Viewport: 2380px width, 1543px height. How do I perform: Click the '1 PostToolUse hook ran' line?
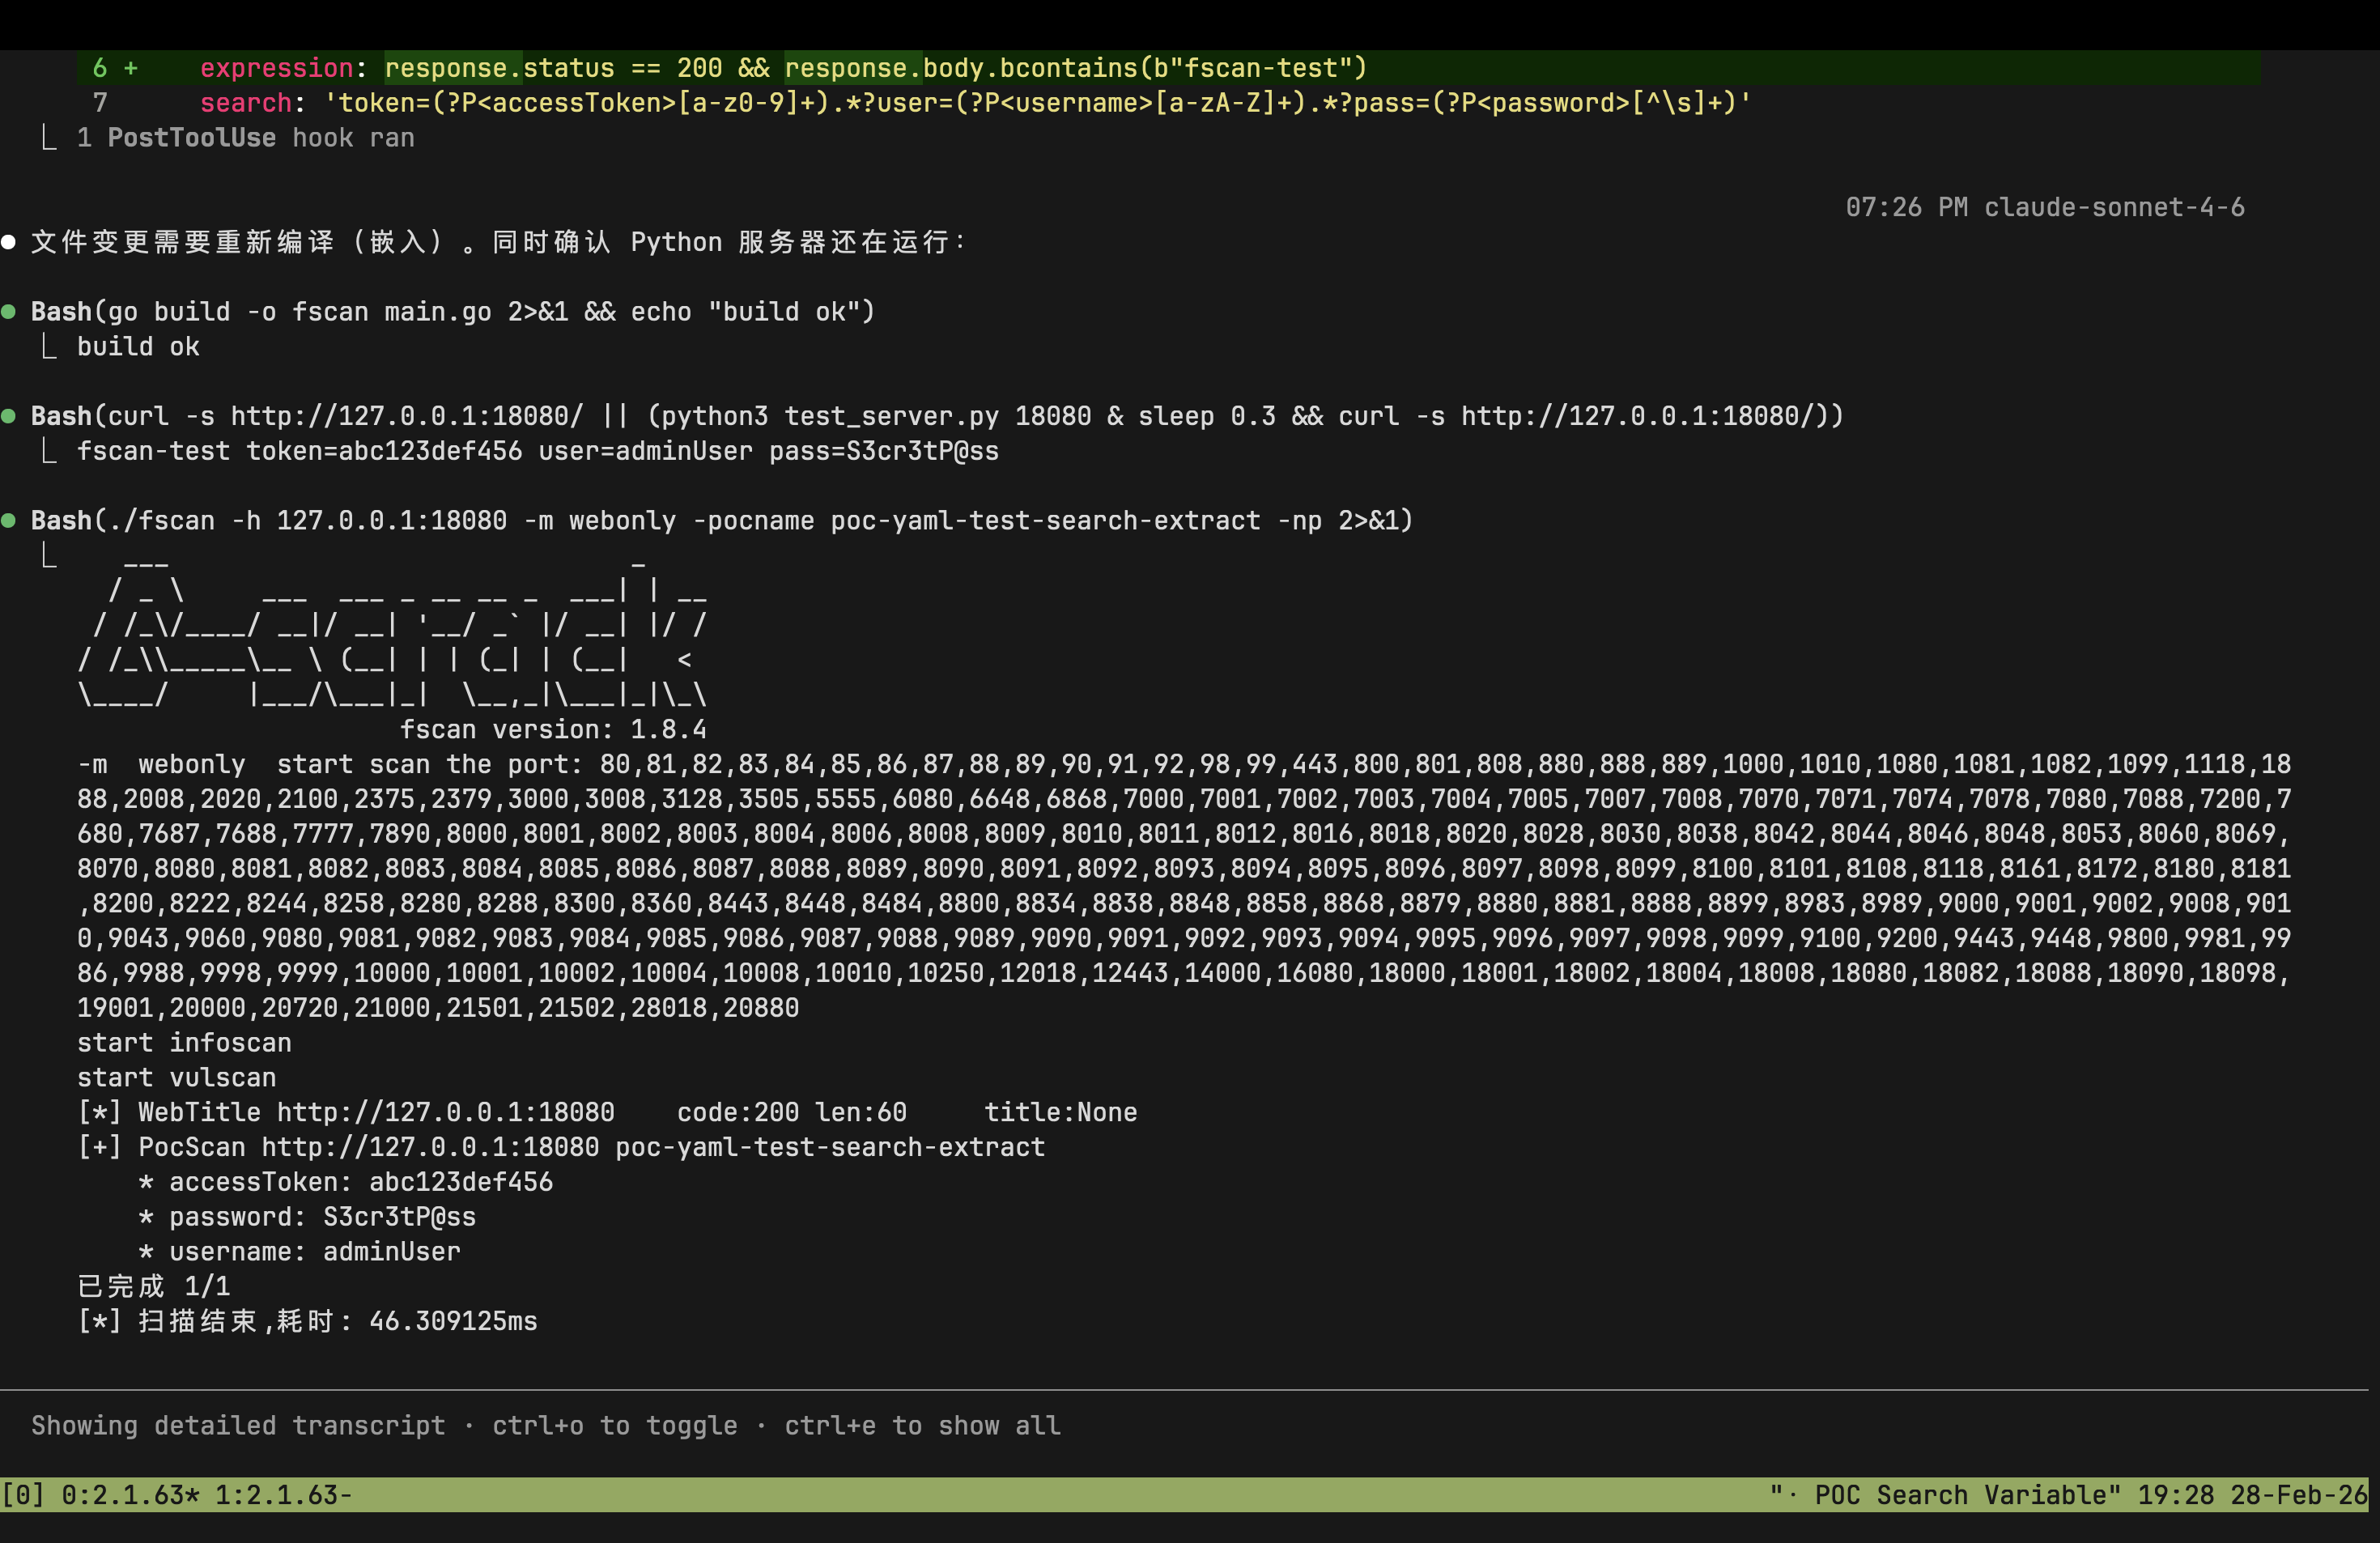(245, 138)
